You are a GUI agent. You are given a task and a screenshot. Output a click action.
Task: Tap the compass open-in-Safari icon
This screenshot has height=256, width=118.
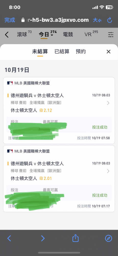point(109,238)
